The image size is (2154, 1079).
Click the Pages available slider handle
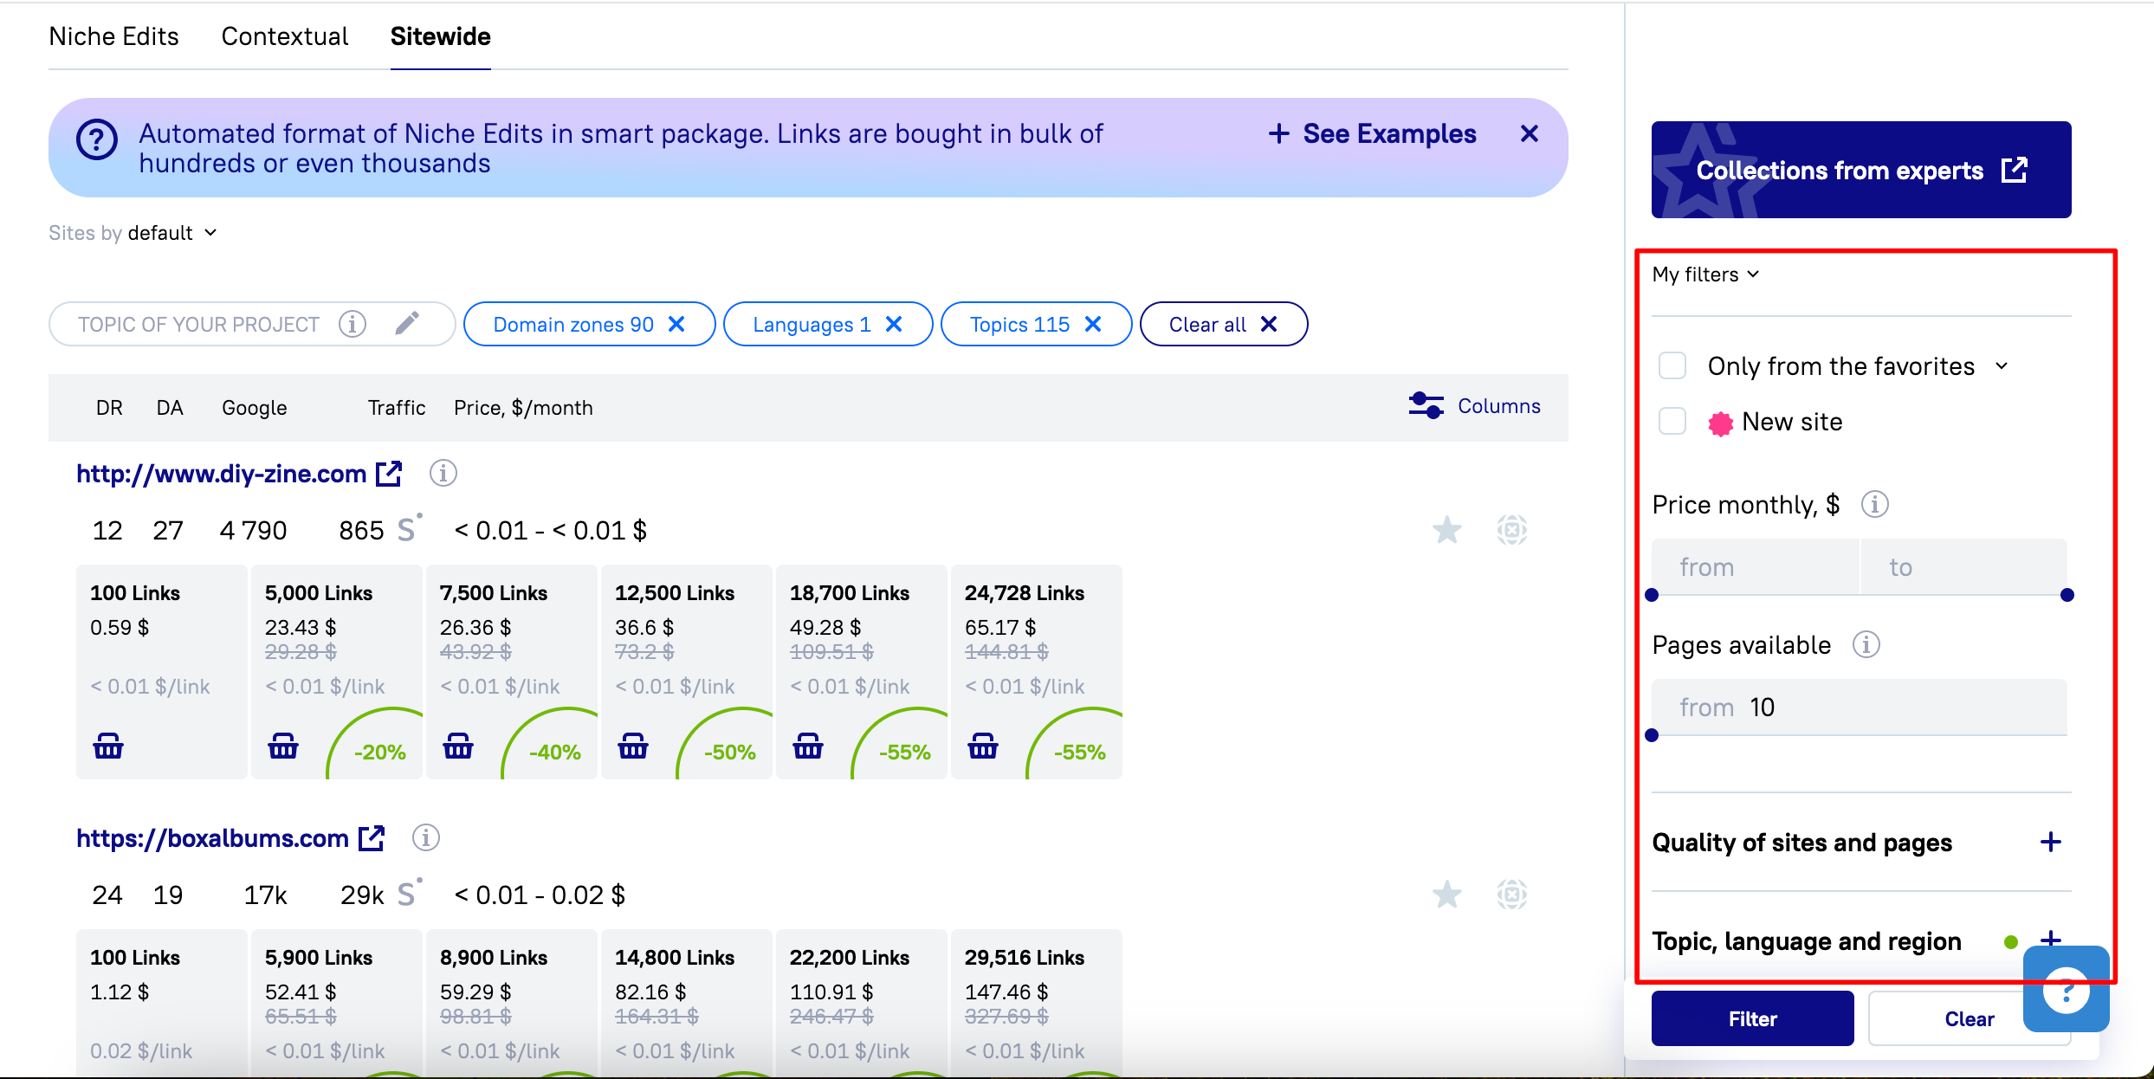(x=1652, y=735)
